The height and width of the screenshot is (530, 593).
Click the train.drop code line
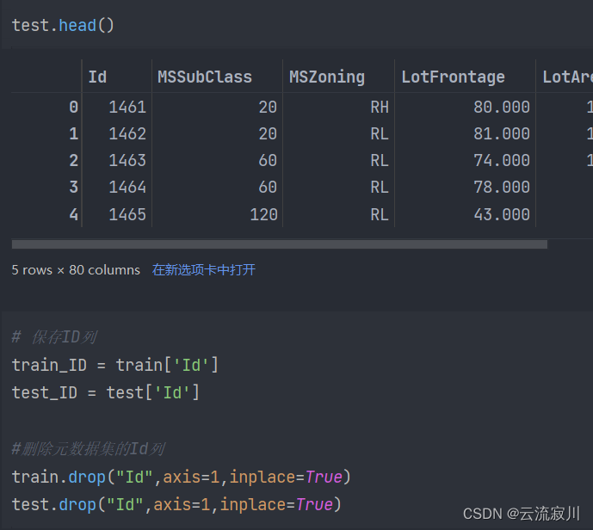[182, 477]
